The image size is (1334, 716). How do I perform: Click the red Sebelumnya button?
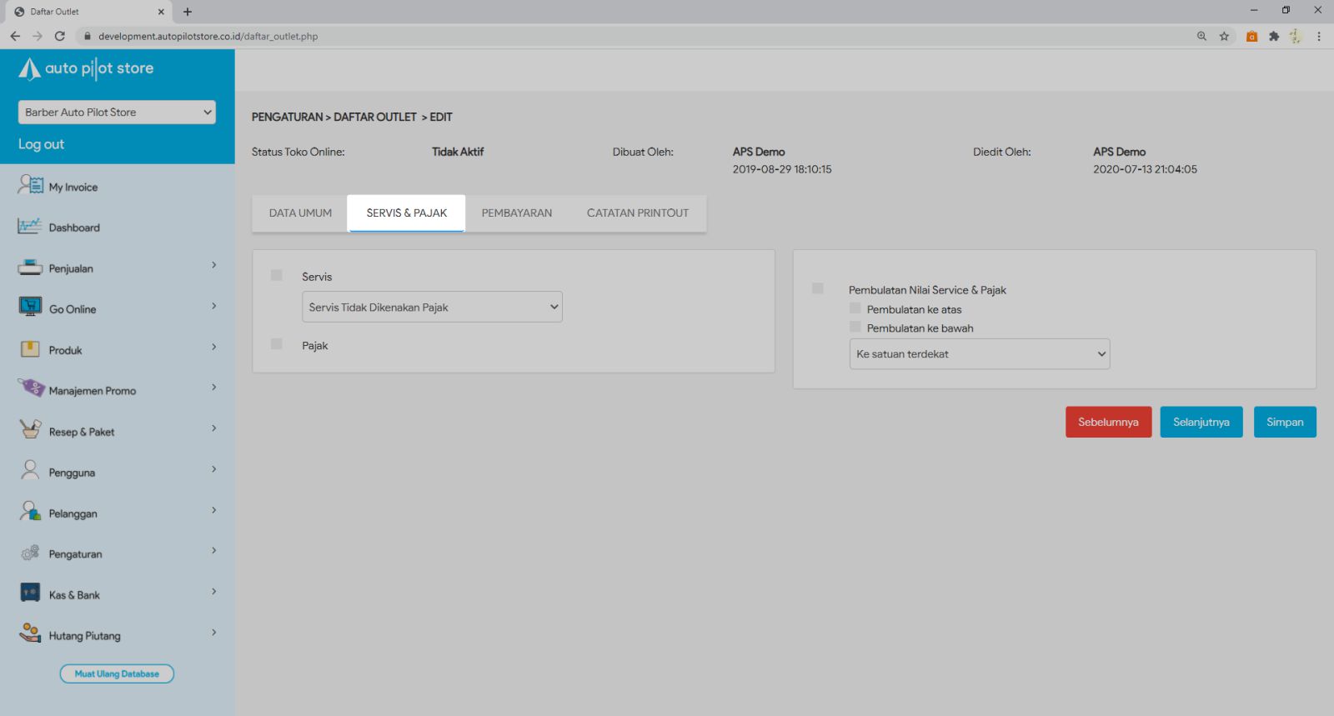coord(1108,423)
